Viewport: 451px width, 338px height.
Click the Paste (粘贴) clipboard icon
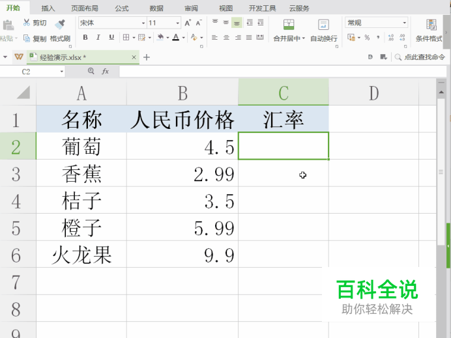(8, 25)
